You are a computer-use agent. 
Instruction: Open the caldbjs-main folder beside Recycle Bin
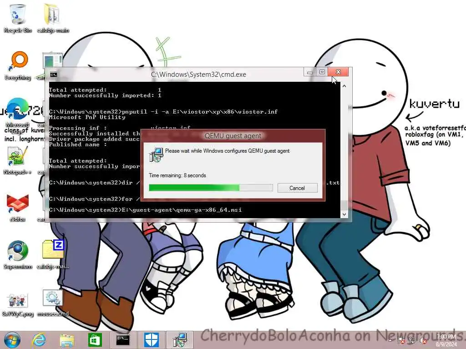[53, 18]
